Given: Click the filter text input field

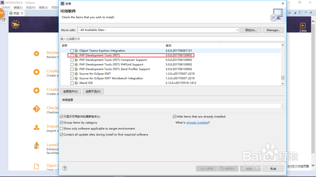Looking at the screenshot, I should (x=173, y=39).
